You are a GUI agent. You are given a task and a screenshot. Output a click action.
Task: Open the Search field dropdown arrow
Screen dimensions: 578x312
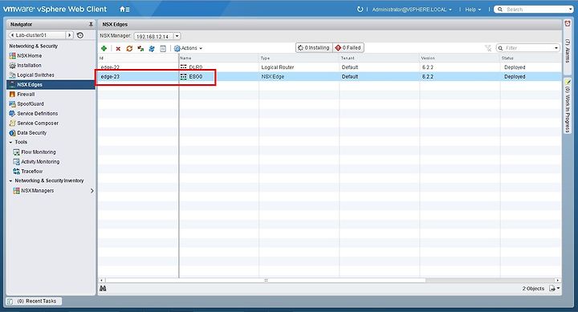pyautogui.click(x=571, y=10)
